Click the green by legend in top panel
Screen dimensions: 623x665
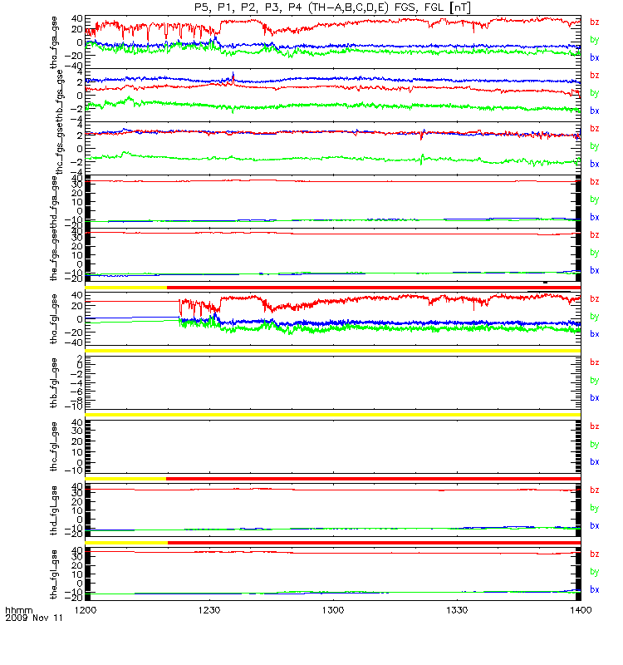(x=594, y=40)
